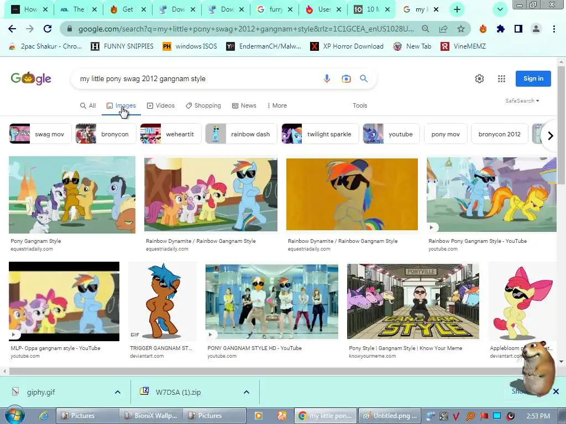Click inside the Google search box text
Image resolution: width=566 pixels, height=424 pixels.
(x=143, y=78)
